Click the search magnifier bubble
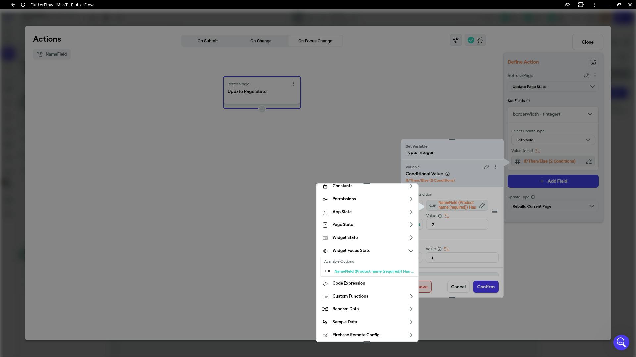 point(621,342)
